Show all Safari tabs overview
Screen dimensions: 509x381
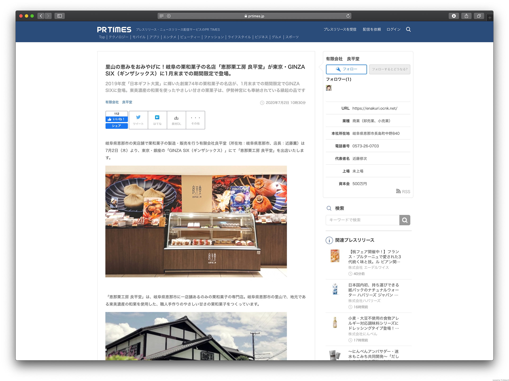pos(479,16)
